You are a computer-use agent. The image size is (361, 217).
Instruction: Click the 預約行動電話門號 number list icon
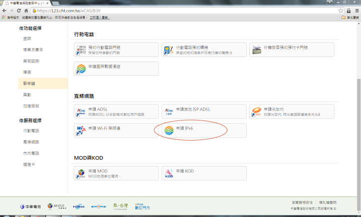coord(81,50)
